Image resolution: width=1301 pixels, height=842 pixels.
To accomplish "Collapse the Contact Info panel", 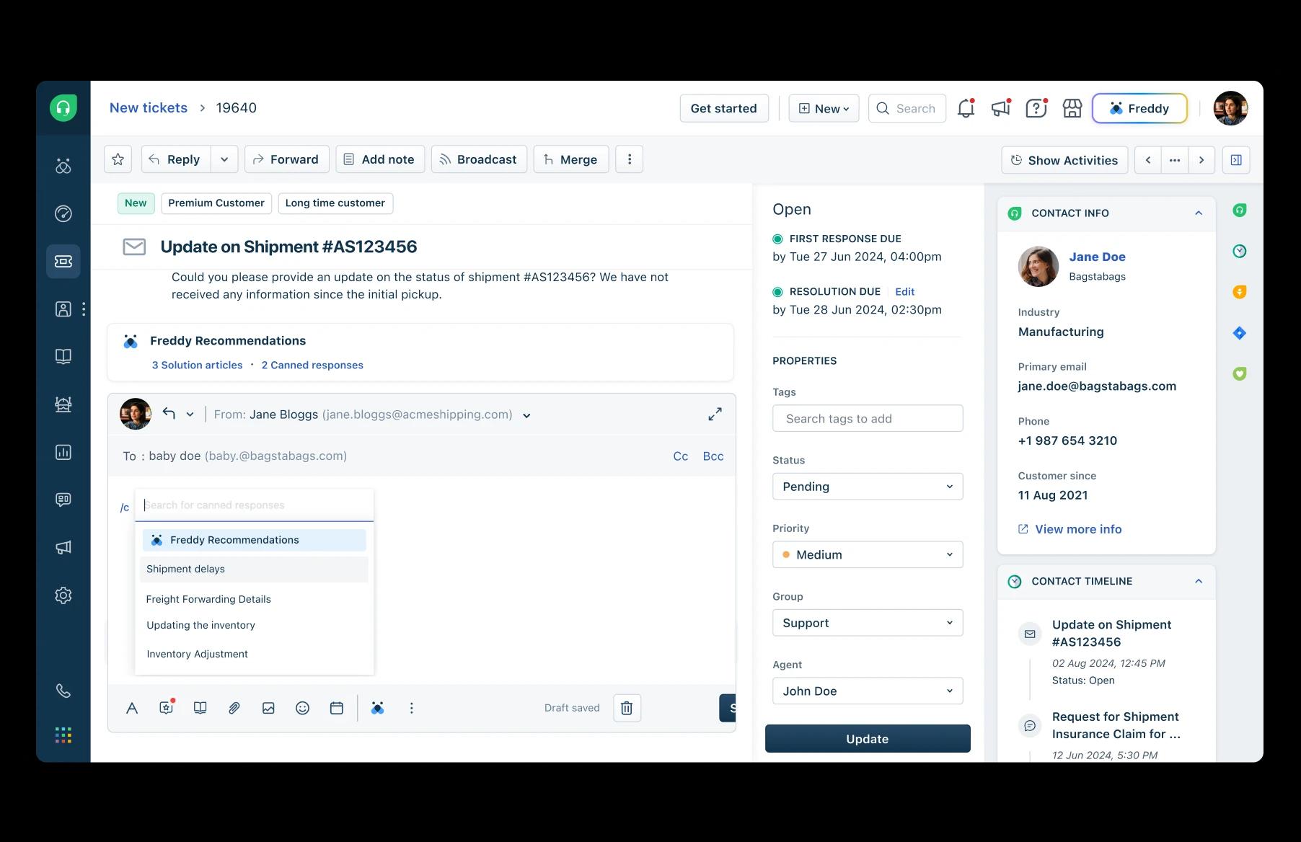I will coord(1199,213).
